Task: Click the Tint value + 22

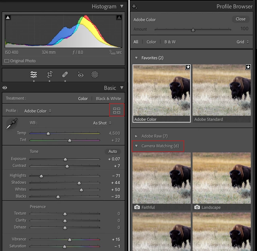Action: coord(116,140)
